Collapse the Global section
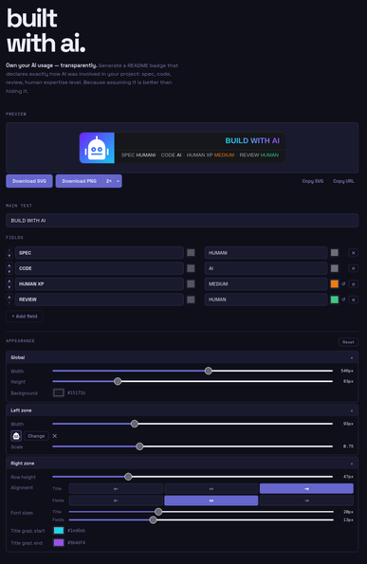Viewport: 367px width, 564px height. (x=352, y=357)
